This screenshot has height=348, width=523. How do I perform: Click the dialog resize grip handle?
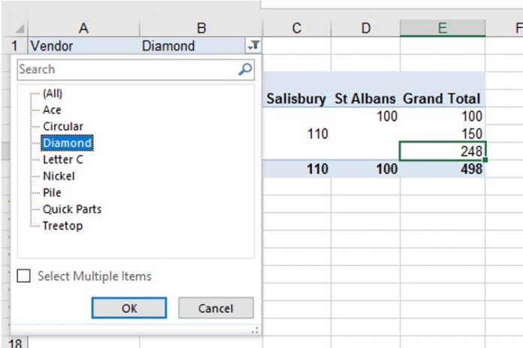tap(255, 330)
